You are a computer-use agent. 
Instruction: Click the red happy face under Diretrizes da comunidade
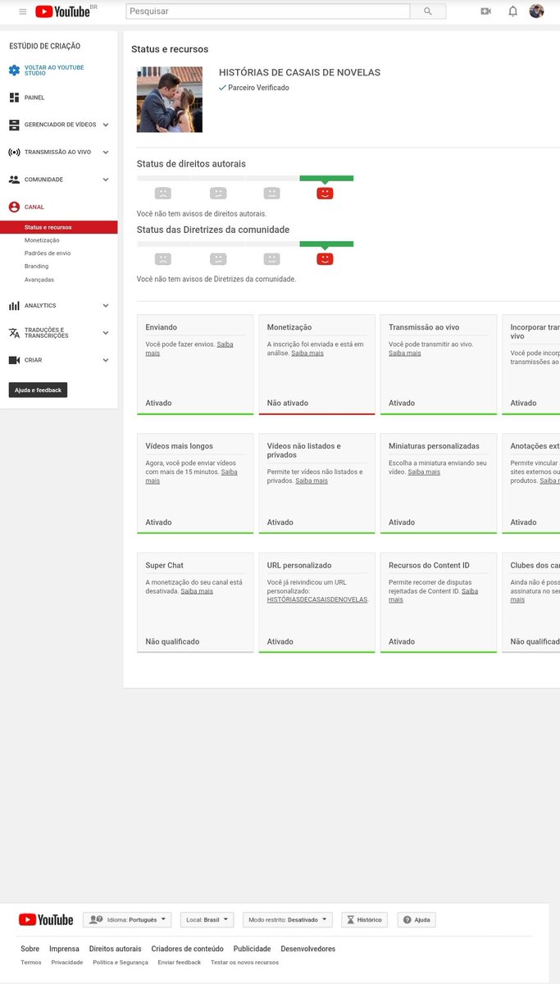(325, 259)
